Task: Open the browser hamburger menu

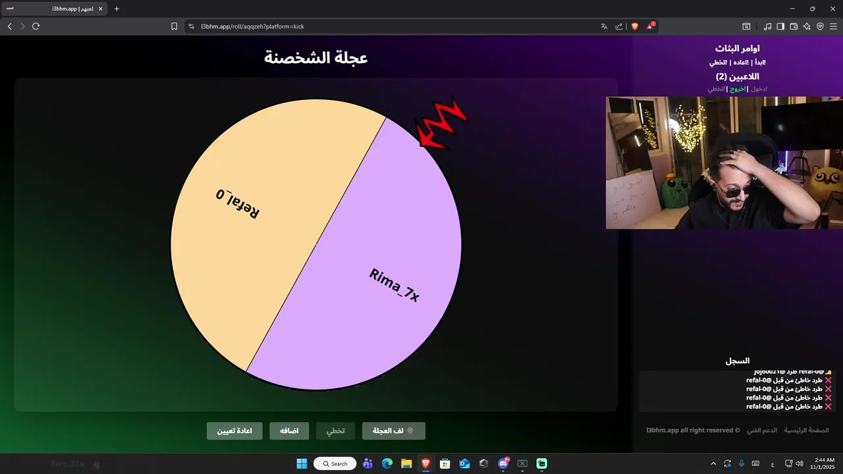Action: point(833,26)
